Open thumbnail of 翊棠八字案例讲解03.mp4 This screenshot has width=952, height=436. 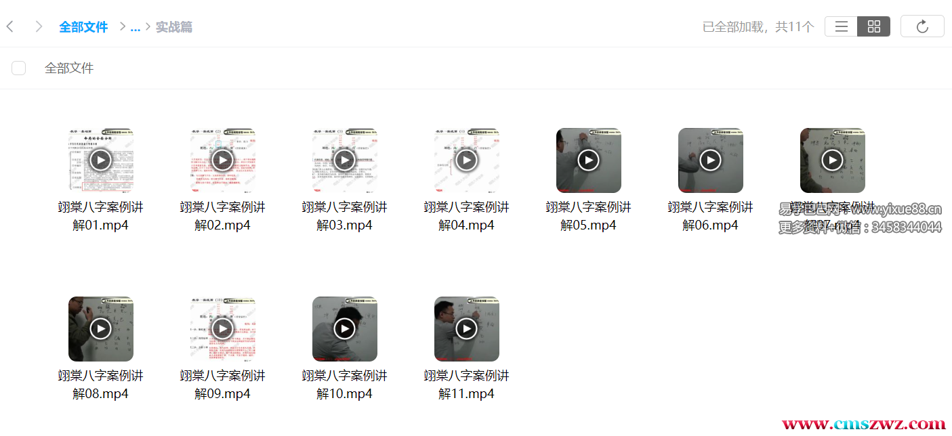345,160
